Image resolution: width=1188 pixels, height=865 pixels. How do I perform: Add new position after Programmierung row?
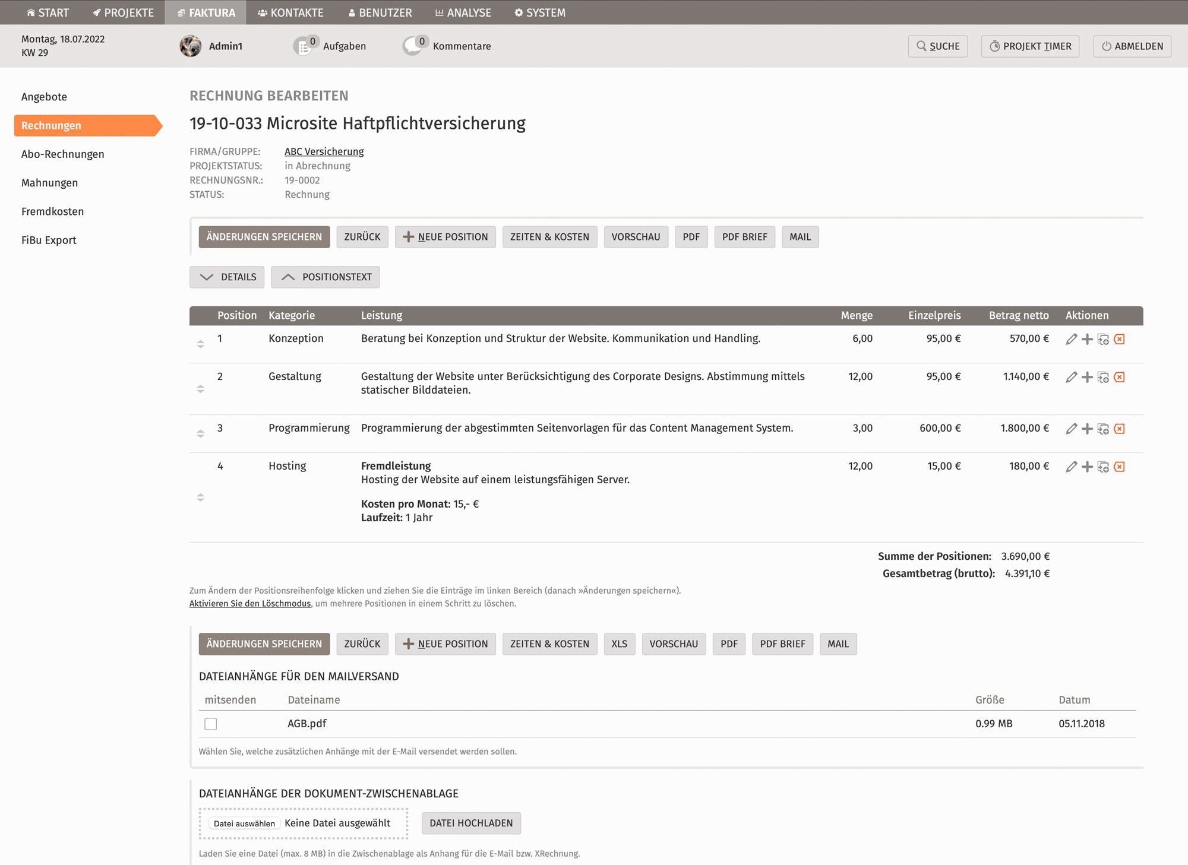[1087, 429]
